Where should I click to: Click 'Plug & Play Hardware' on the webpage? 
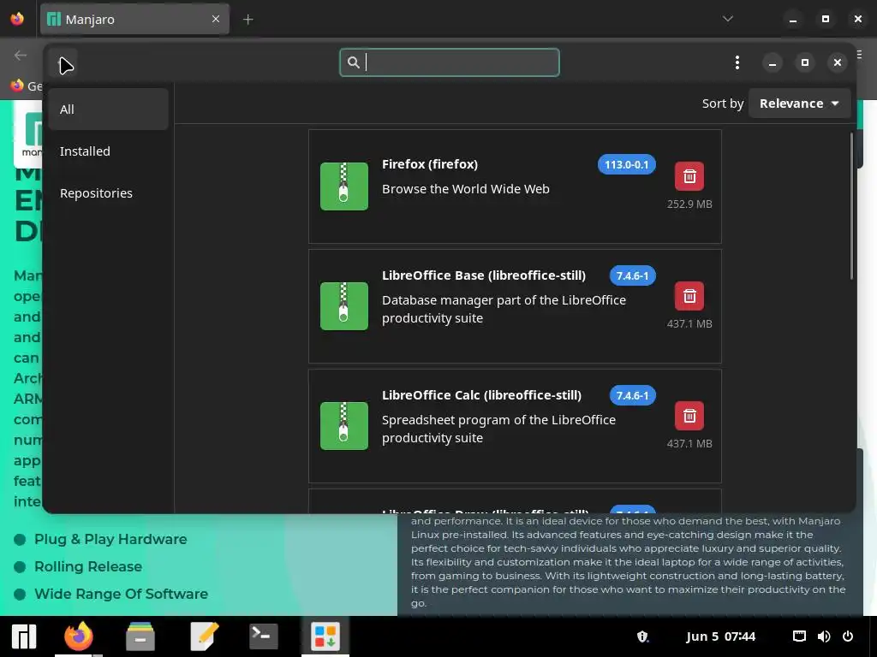pyautogui.click(x=110, y=539)
